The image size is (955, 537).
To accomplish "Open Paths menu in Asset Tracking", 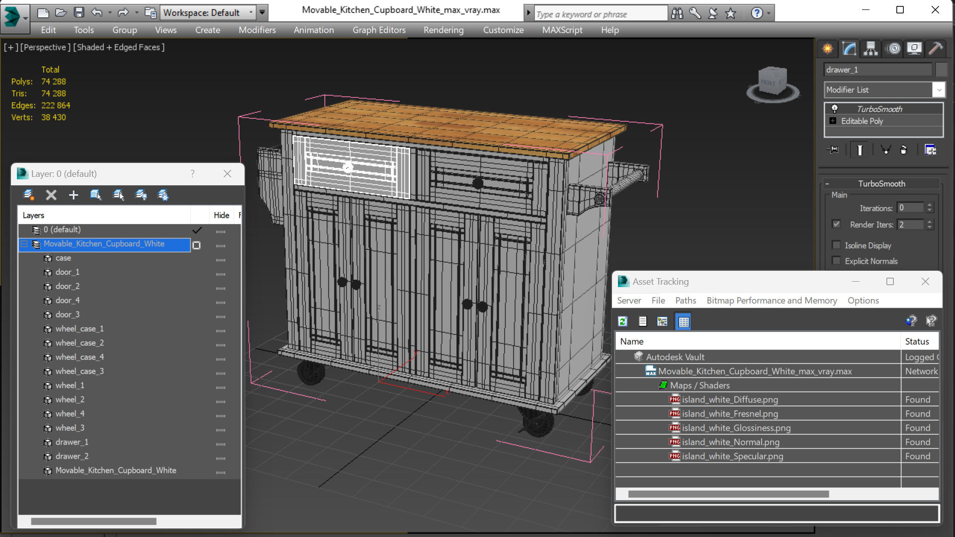I will (686, 300).
